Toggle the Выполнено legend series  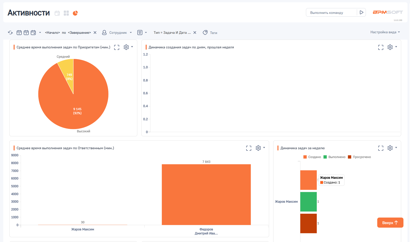coord(334,157)
